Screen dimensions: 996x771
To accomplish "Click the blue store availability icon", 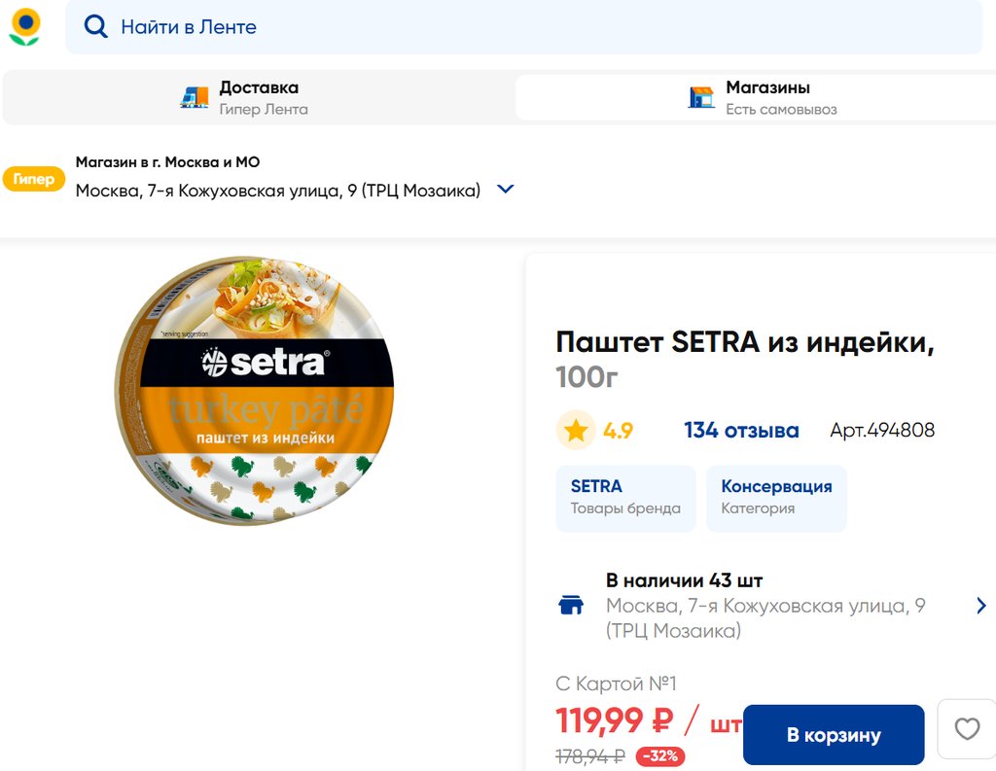I will click(571, 606).
